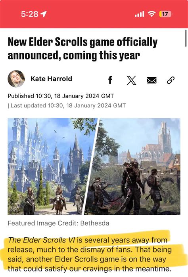Tap the 5:28 clock in status bar
The height and width of the screenshot is (277, 188).
(x=29, y=14)
